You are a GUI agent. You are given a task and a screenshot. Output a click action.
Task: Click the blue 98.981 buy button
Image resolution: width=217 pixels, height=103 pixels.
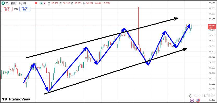click(x=25, y=9)
